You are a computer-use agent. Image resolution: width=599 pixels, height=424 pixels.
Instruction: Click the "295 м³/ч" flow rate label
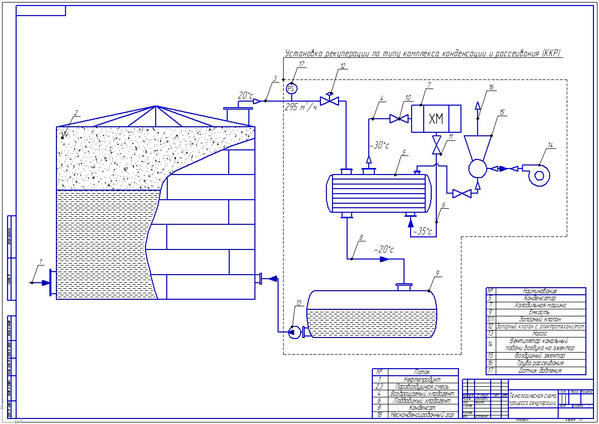[301, 107]
